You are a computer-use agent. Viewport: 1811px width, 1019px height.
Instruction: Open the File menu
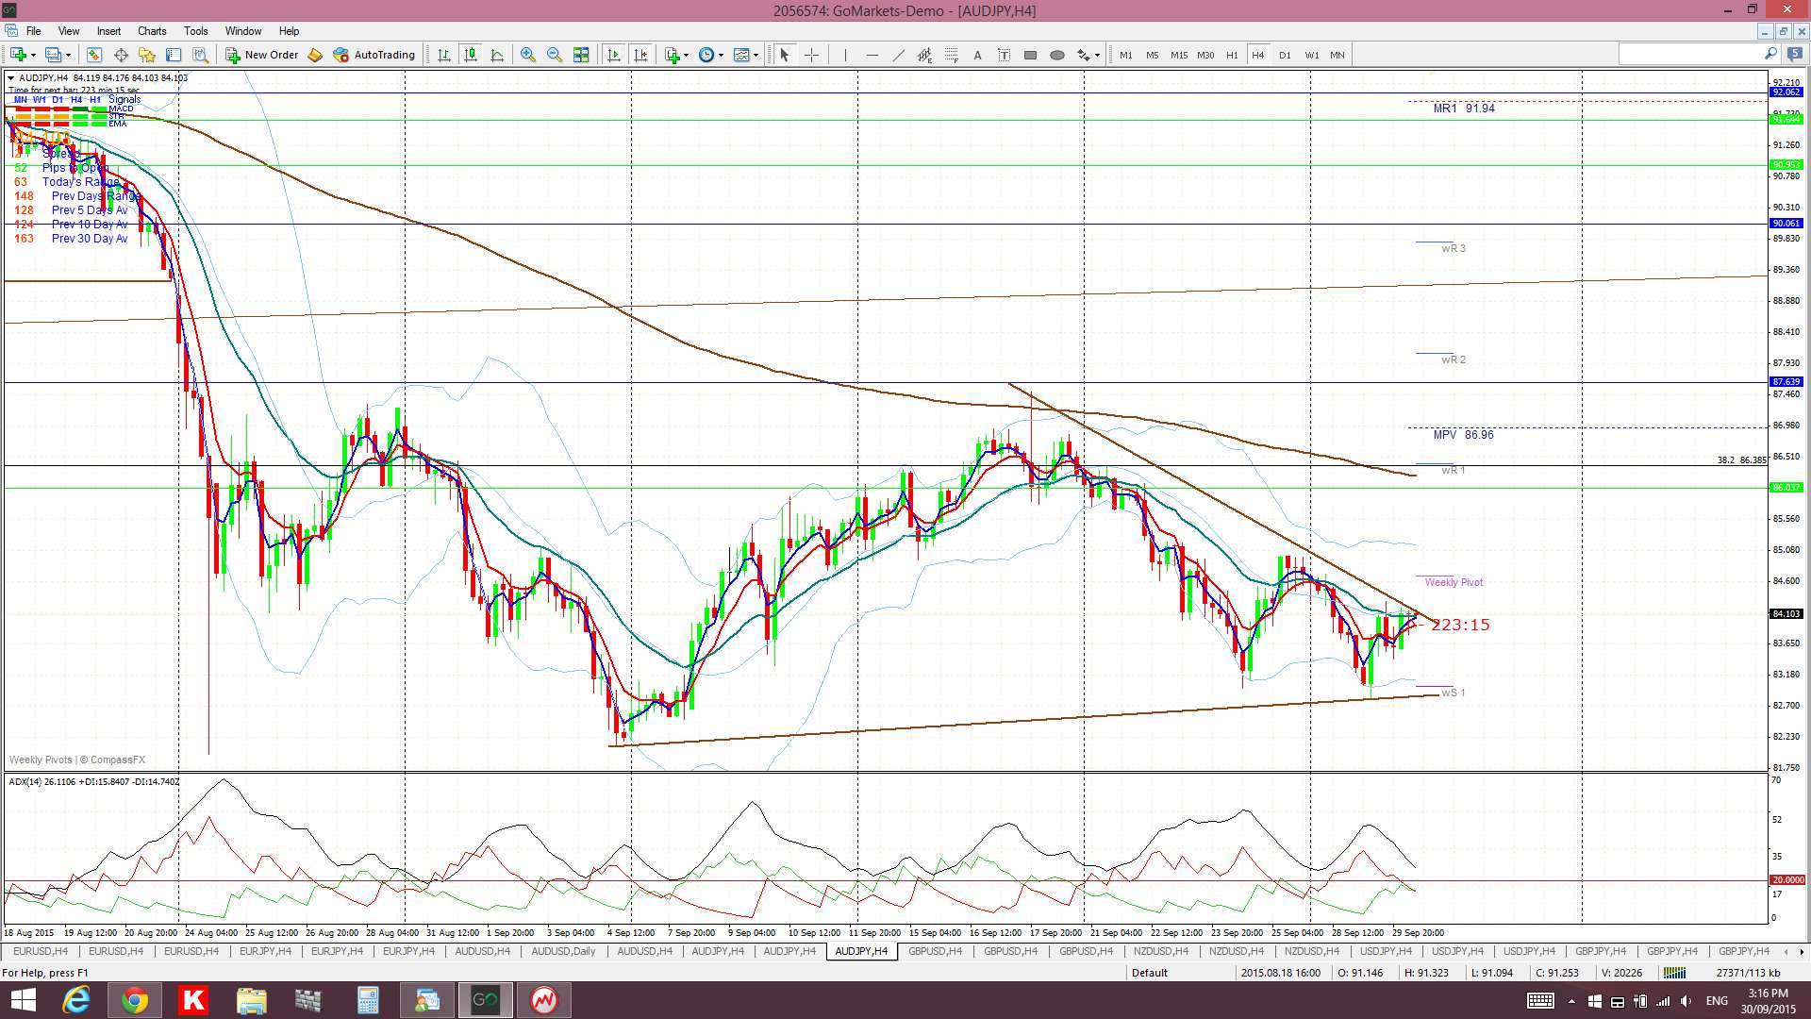pos(34,31)
